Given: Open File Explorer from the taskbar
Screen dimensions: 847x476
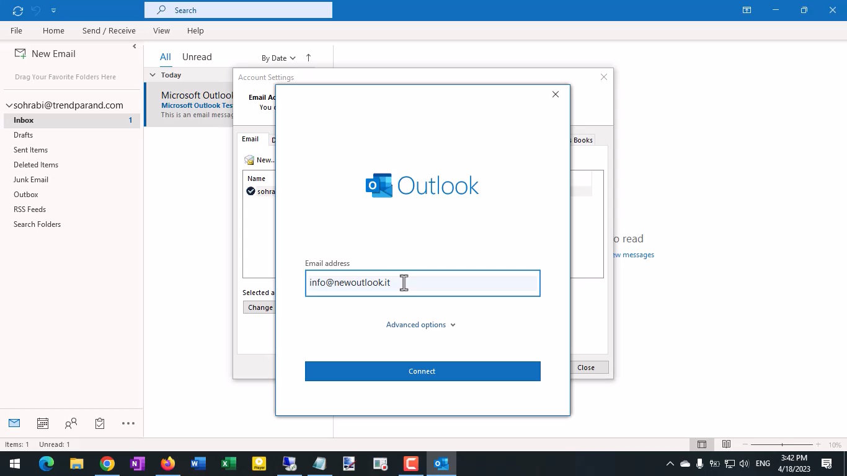Looking at the screenshot, I should tap(76, 464).
